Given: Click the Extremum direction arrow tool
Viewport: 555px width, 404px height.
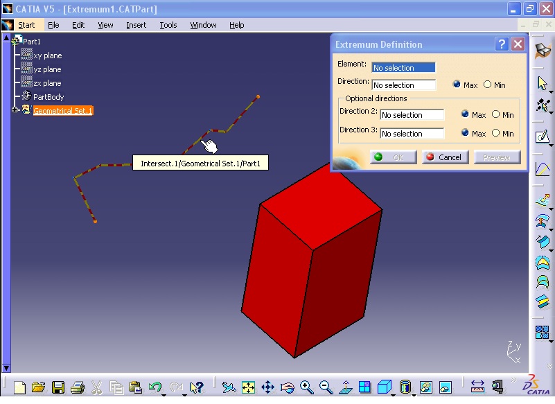Looking at the screenshot, I should point(543,201).
